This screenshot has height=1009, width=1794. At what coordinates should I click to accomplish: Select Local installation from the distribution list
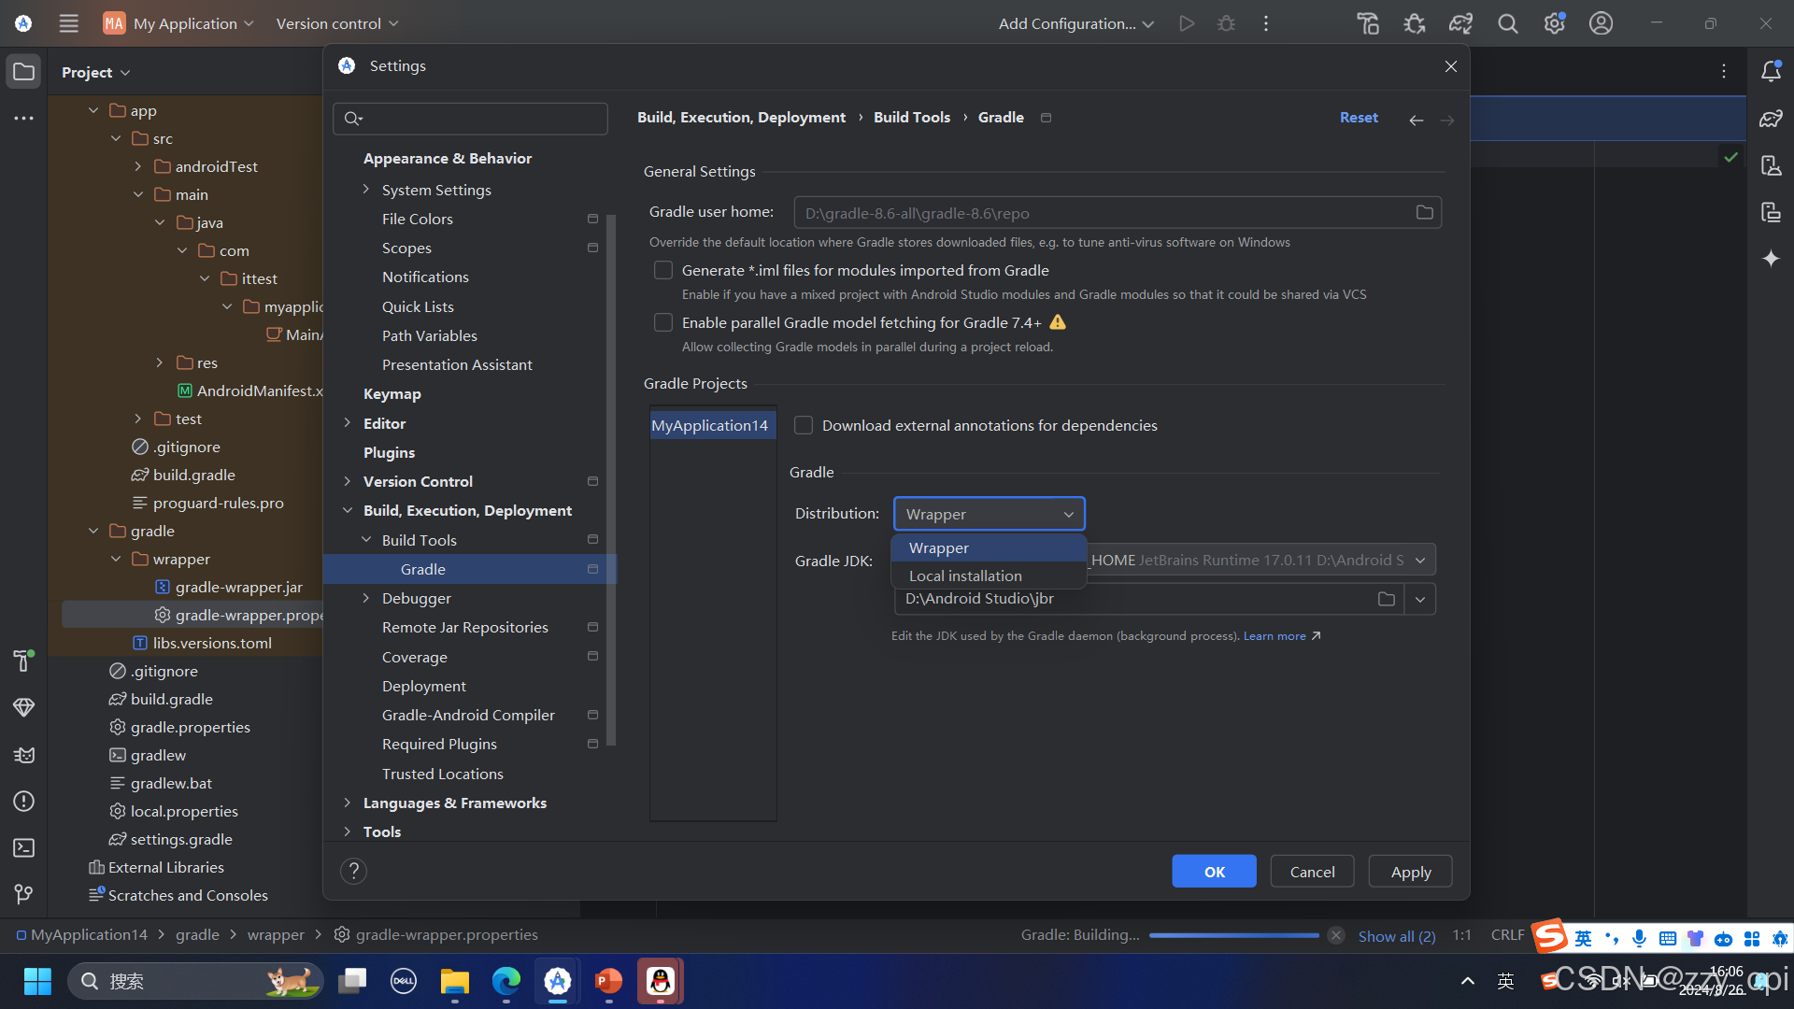click(965, 576)
